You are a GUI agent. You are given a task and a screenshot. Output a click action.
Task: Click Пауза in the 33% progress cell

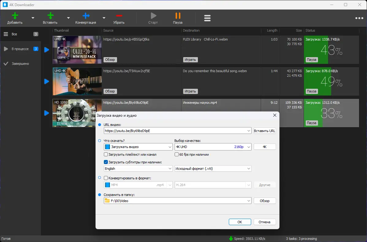click(312, 123)
